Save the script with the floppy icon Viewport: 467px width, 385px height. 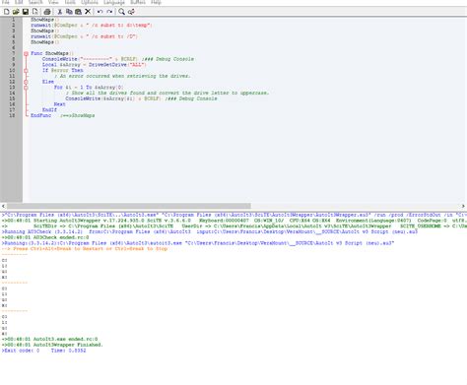(x=26, y=12)
